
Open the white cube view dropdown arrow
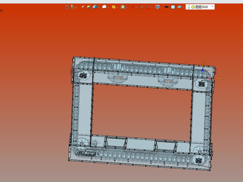108,7
